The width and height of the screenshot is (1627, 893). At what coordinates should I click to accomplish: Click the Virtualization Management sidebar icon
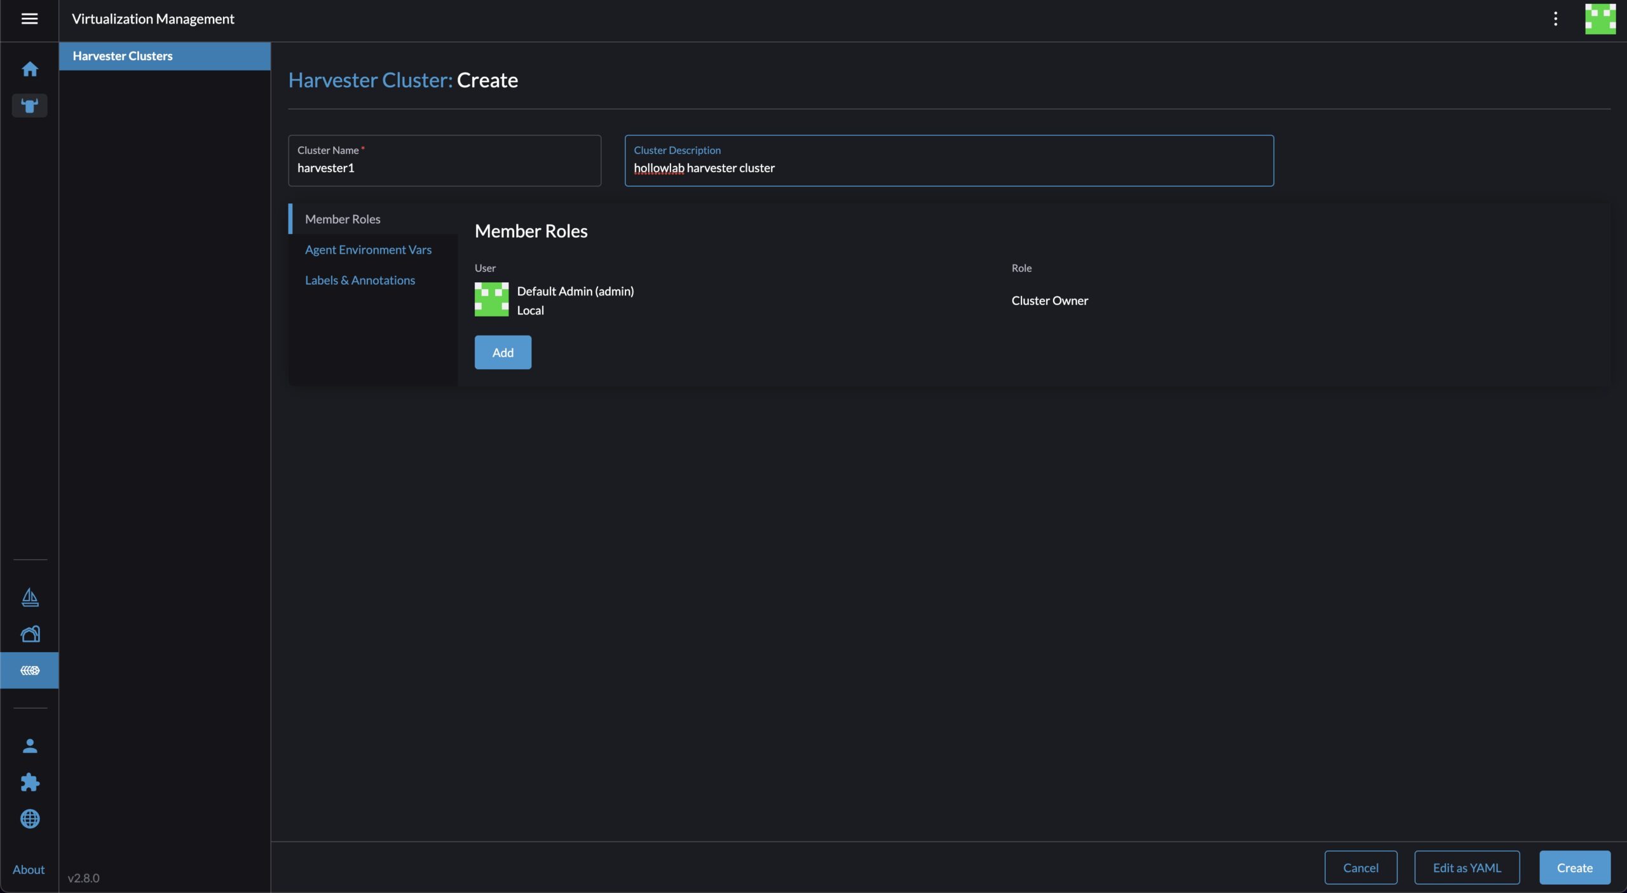point(29,670)
